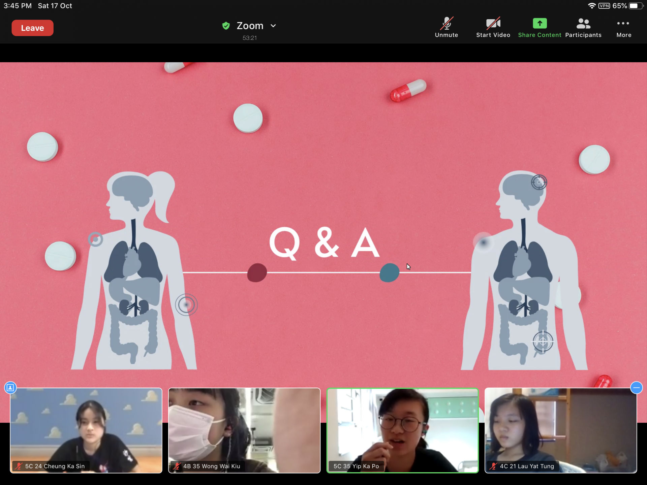Viewport: 647px width, 485px height.
Task: Tap the Wi-Fi status icon
Action: (592, 6)
